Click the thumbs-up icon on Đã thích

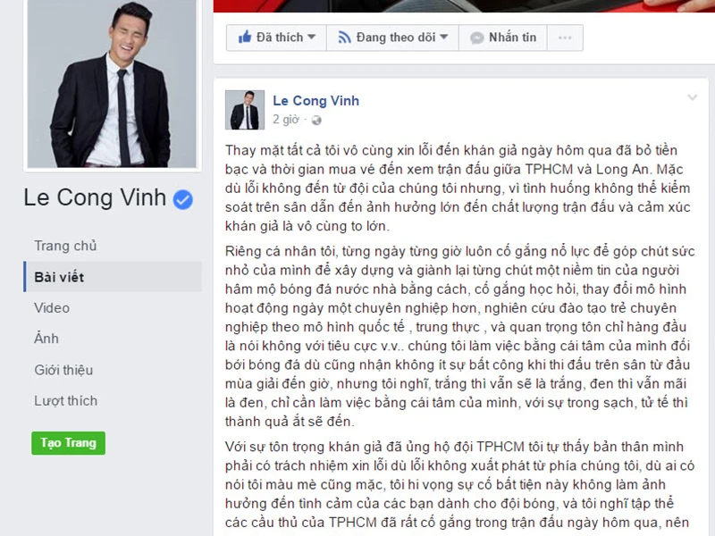[x=245, y=37]
